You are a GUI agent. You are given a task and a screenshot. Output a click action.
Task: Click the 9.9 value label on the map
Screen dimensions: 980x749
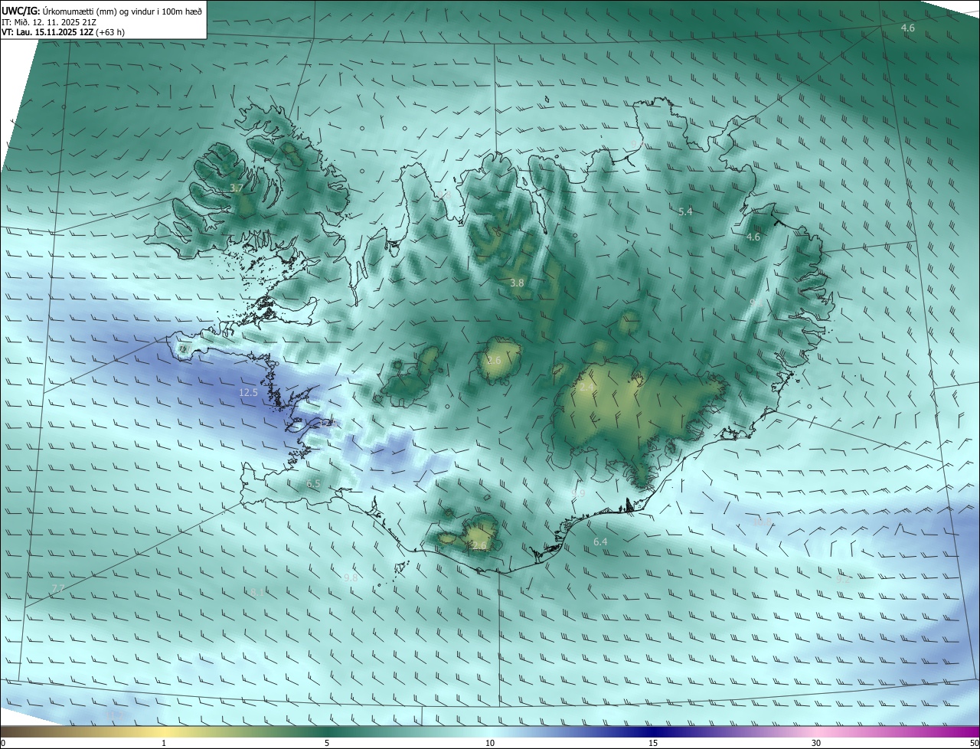pos(578,494)
